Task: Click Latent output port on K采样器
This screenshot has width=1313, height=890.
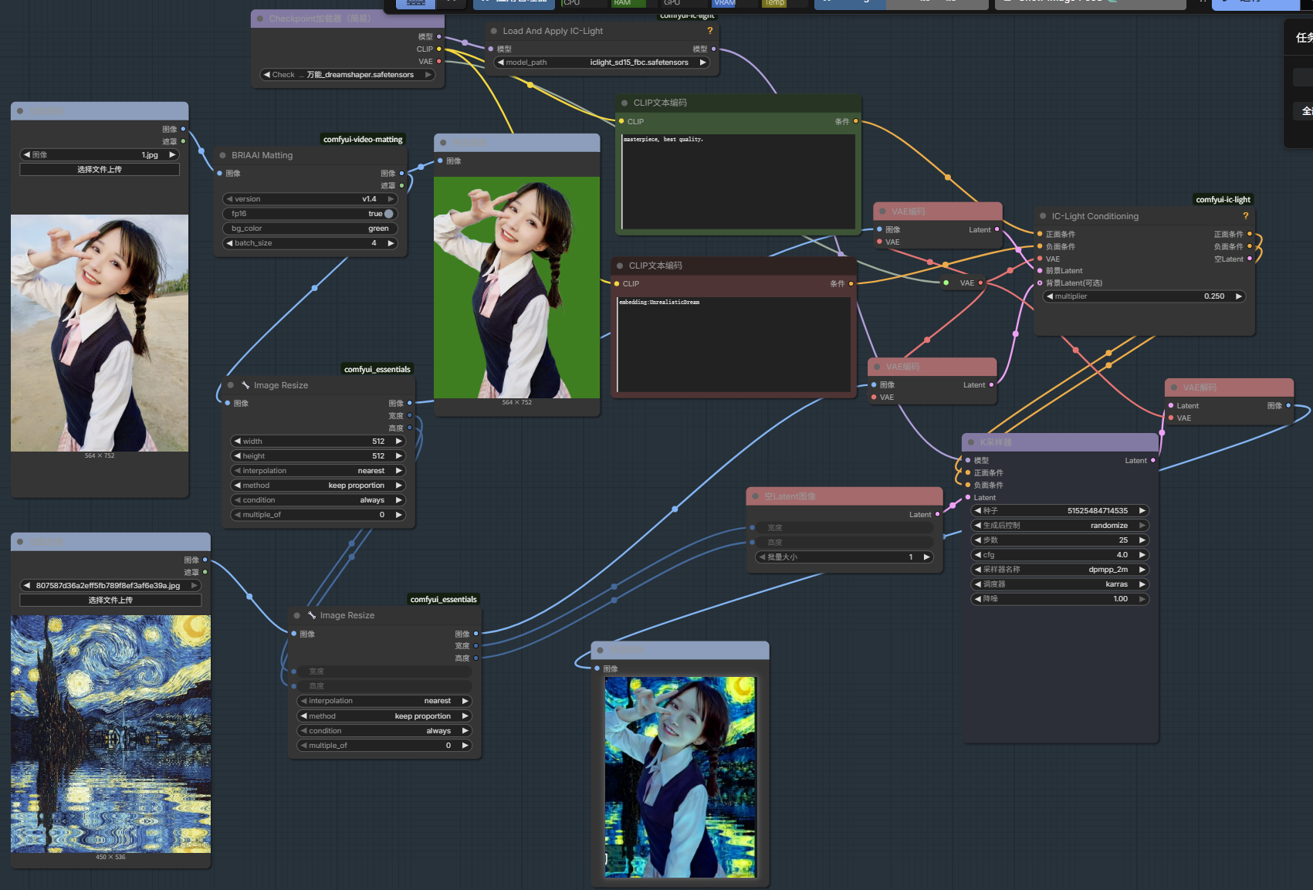Action: [x=1153, y=461]
